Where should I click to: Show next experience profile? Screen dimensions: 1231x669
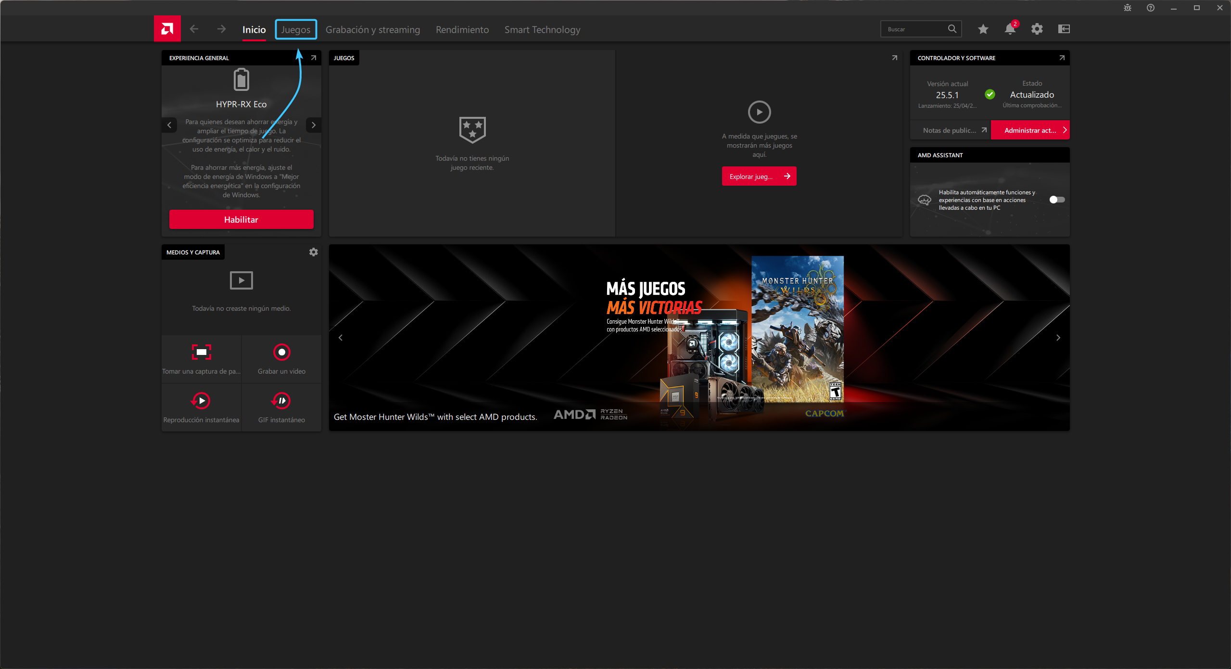pos(314,125)
